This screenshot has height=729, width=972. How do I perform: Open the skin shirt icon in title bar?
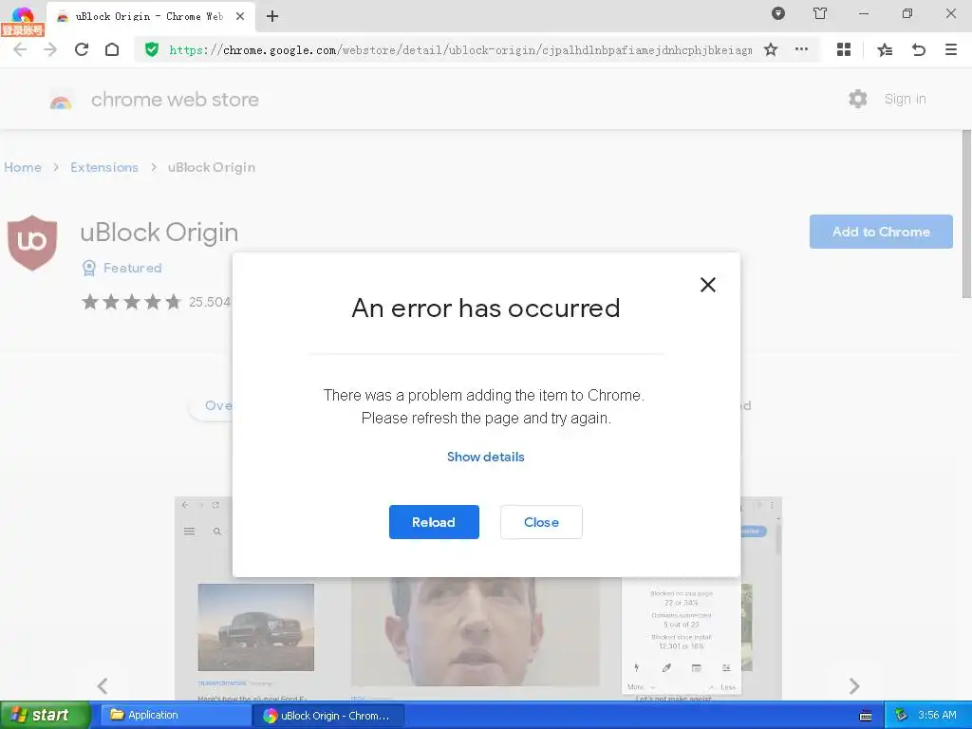click(820, 13)
